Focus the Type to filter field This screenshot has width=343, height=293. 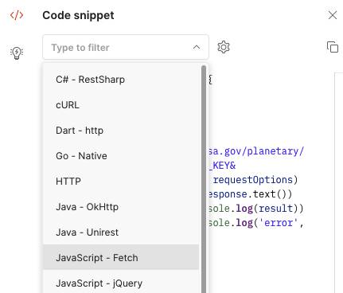pyautogui.click(x=126, y=47)
